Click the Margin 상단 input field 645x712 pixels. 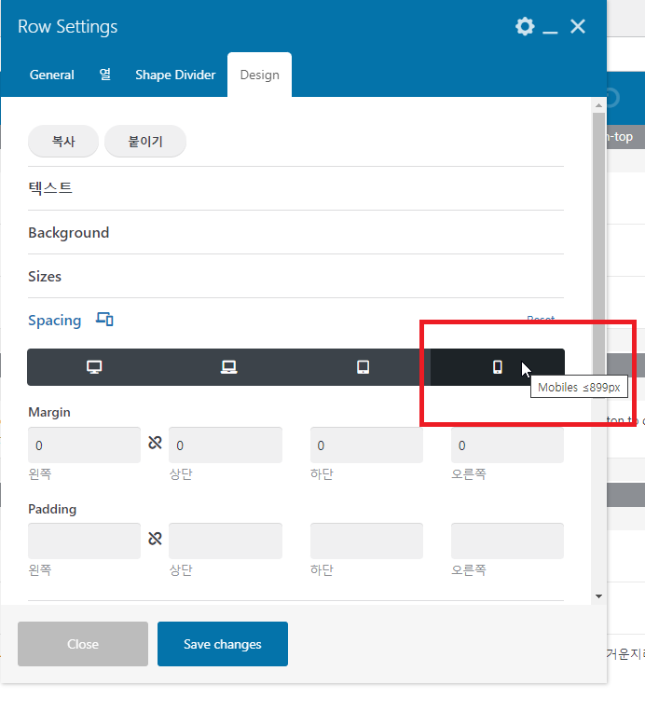pos(226,445)
